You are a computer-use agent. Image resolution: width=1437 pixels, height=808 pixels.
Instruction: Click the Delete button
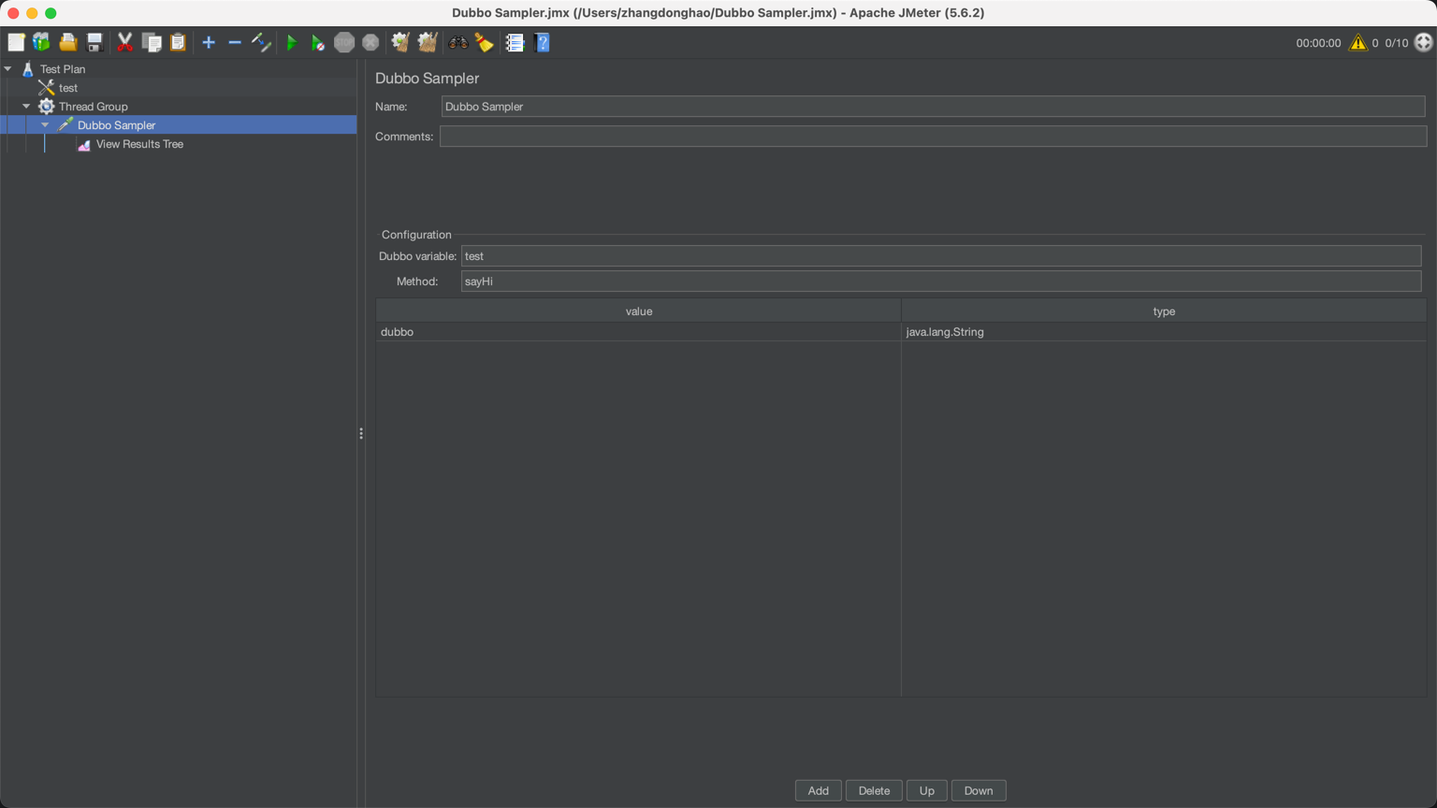pyautogui.click(x=874, y=790)
